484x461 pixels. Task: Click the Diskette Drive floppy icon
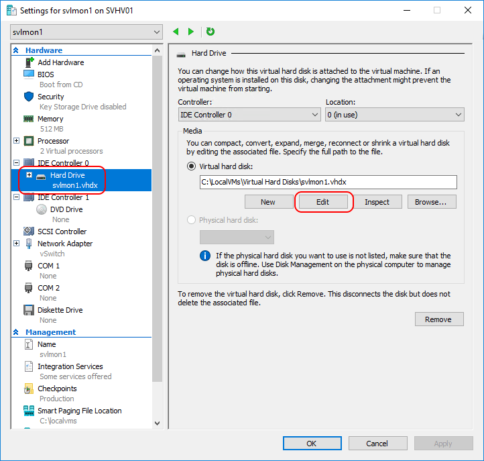pyautogui.click(x=29, y=310)
